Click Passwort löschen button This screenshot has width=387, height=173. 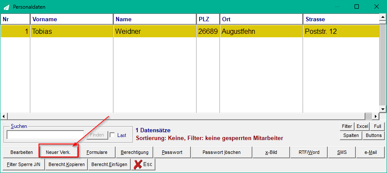click(x=222, y=152)
